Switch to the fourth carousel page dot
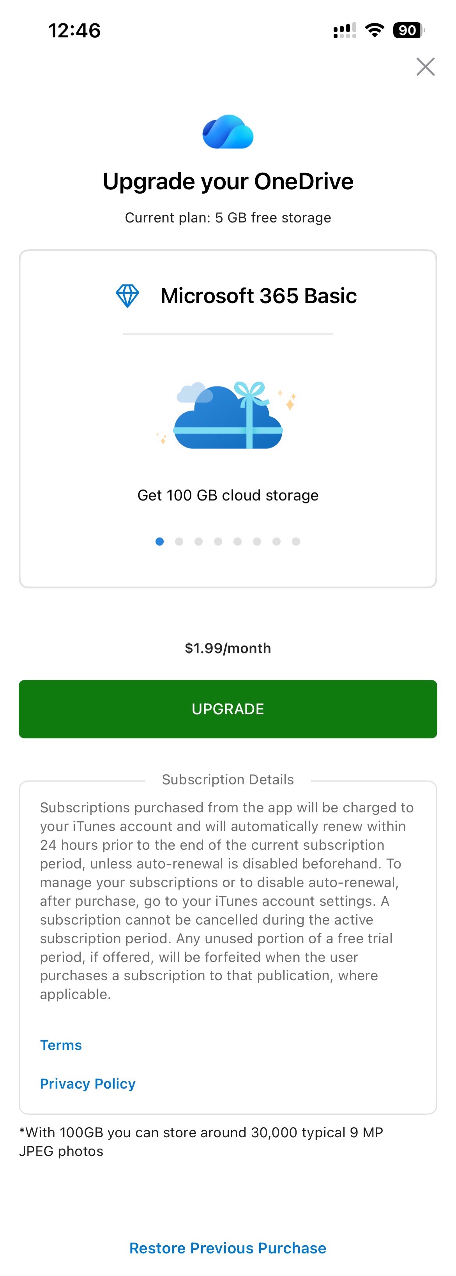The image size is (456, 1276). click(218, 542)
